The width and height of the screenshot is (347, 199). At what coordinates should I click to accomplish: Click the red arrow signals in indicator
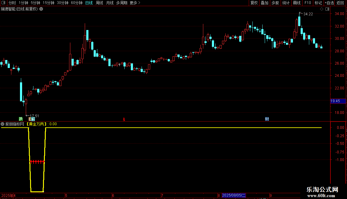click(37, 162)
